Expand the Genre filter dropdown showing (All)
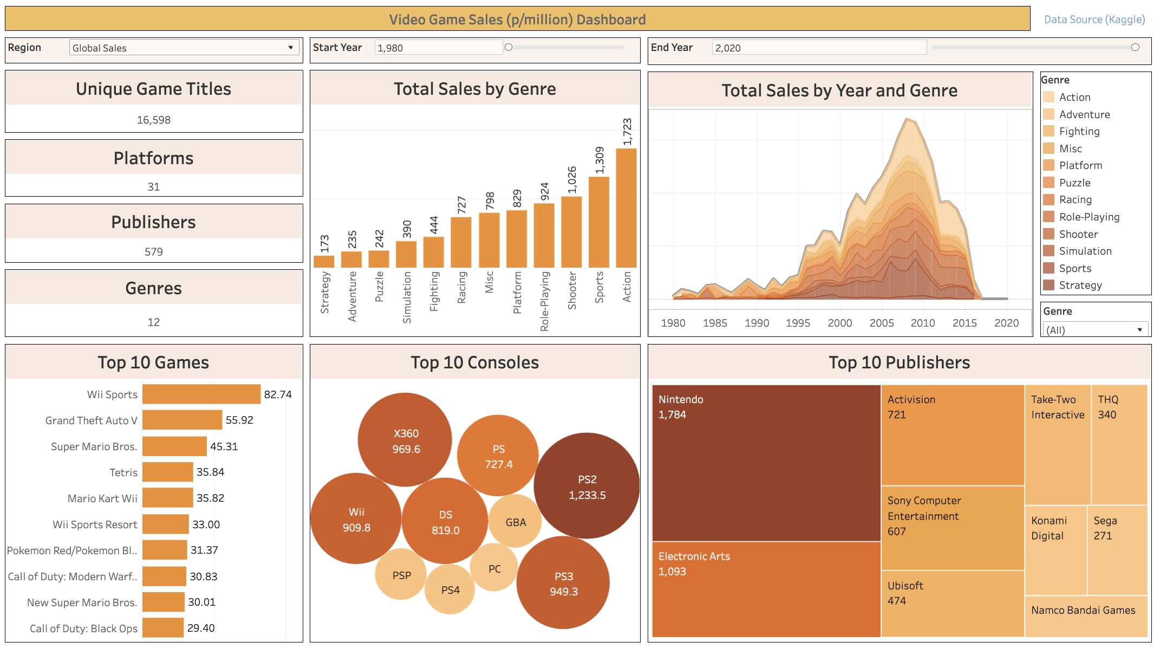This screenshot has width=1160, height=649. pyautogui.click(x=1094, y=330)
